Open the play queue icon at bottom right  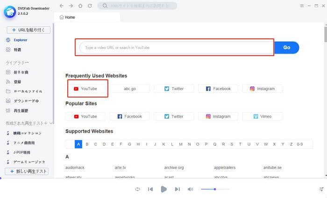[x=321, y=189]
